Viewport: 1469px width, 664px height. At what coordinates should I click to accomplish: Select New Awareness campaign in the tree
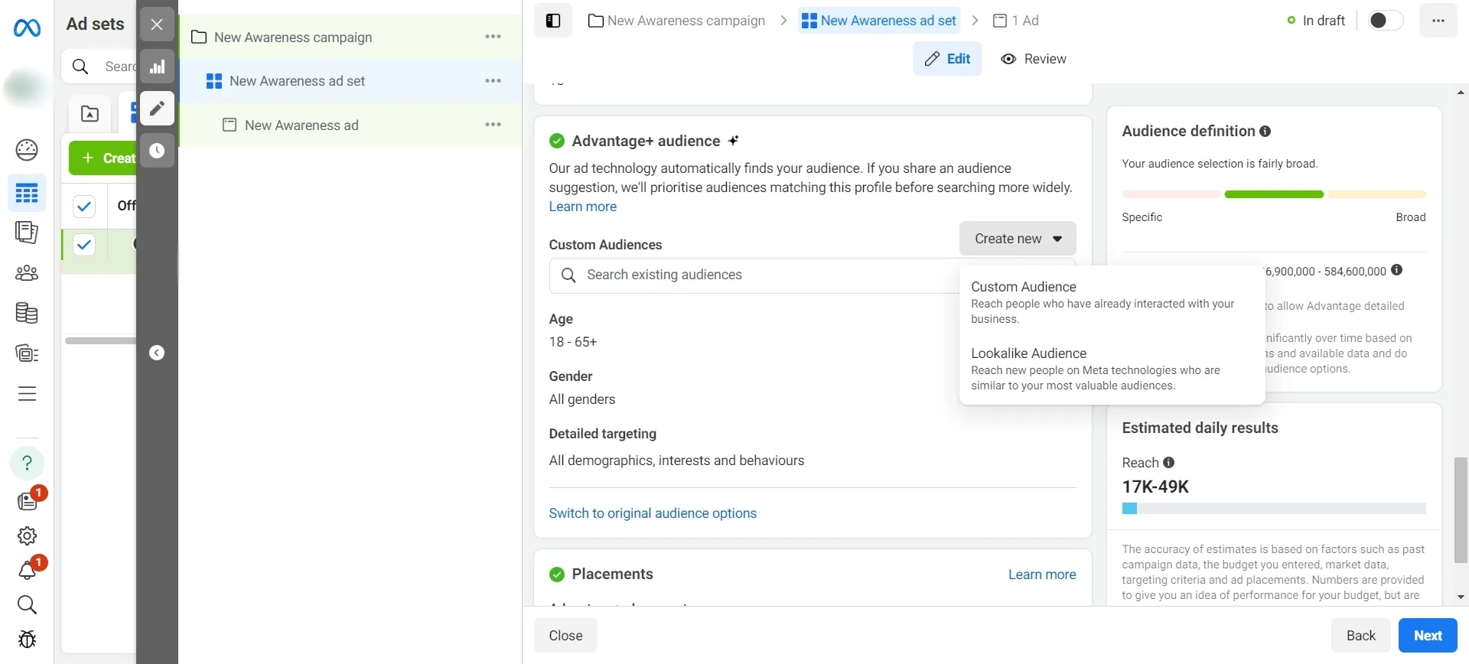click(350, 37)
